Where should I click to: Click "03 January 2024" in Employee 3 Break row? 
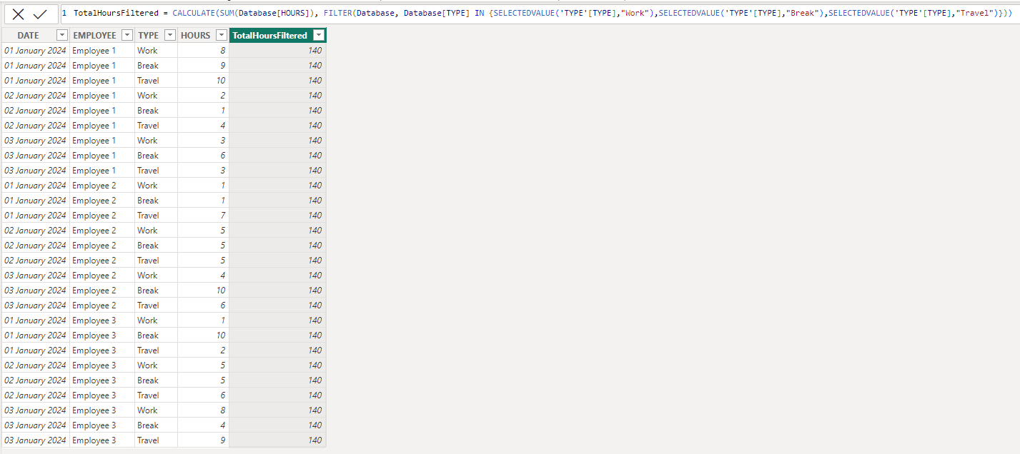(x=35, y=425)
